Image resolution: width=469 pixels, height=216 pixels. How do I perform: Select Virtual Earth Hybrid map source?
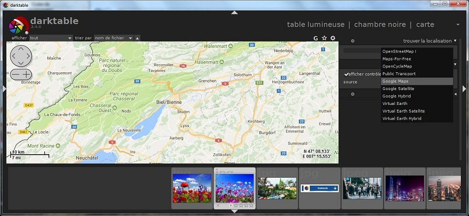tap(417, 118)
